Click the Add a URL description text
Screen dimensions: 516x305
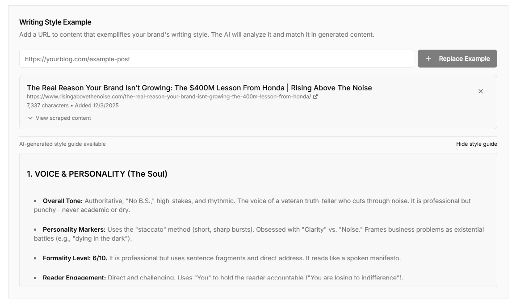pyautogui.click(x=197, y=34)
